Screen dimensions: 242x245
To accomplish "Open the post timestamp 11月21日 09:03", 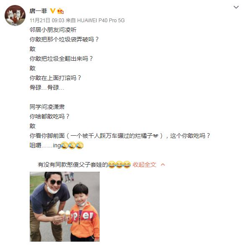I will 47,21.
